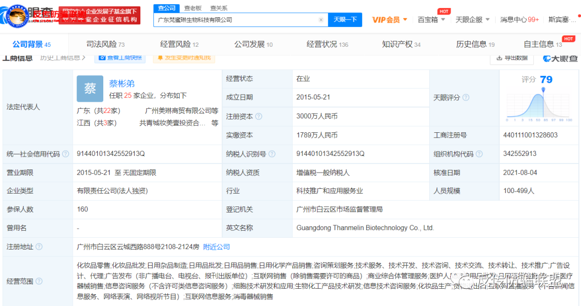Image resolution: width=581 pixels, height=306 pixels.
Task: Switch to the 查老板 search tab
Action: (x=193, y=8)
